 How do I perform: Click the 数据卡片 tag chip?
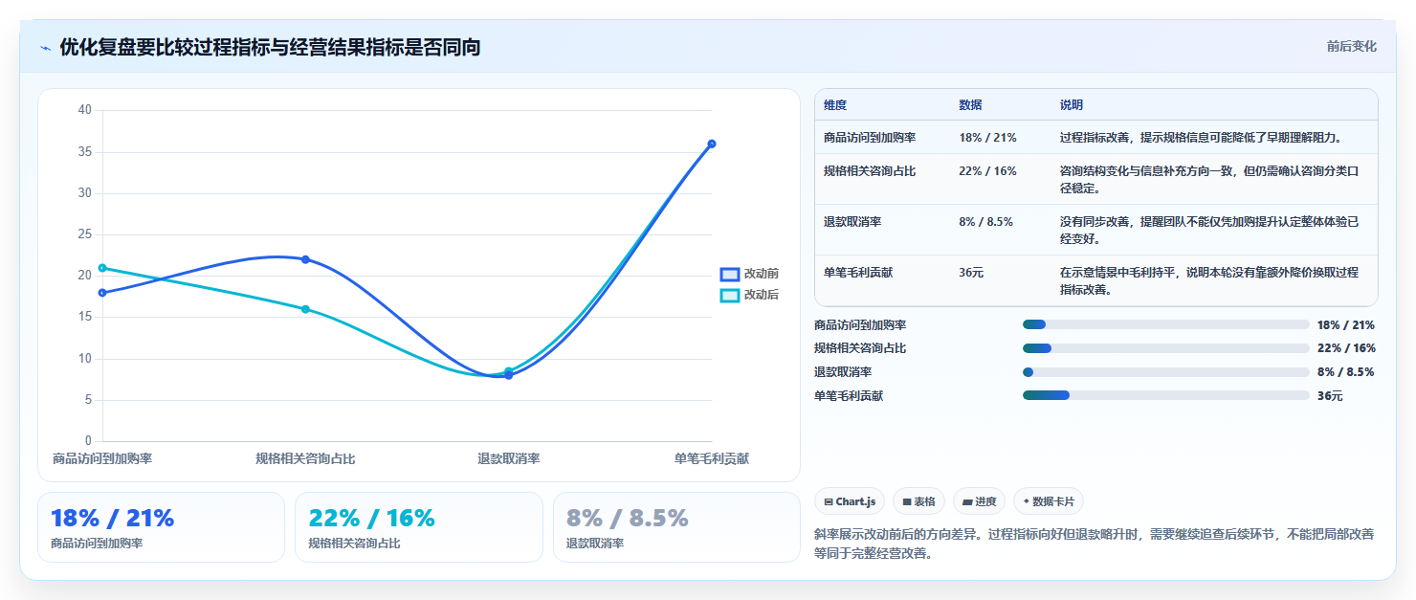tap(1049, 501)
